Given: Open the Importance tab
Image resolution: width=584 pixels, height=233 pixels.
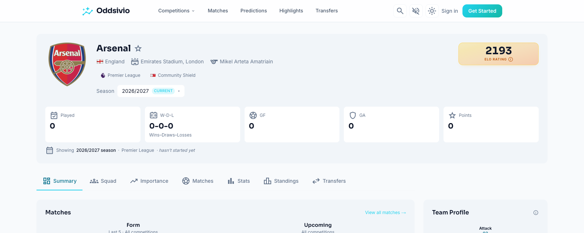Looking at the screenshot, I should point(149,181).
